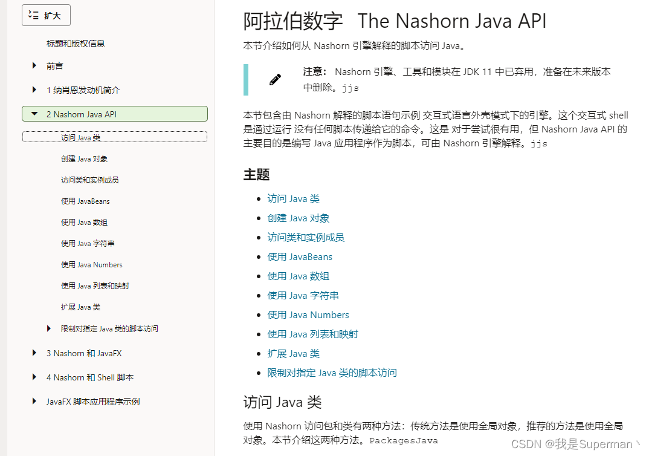Click the 注意： note label
The image size is (649, 456).
click(x=315, y=71)
